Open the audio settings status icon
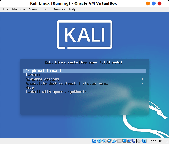169x144 pixels. coord(104,141)
